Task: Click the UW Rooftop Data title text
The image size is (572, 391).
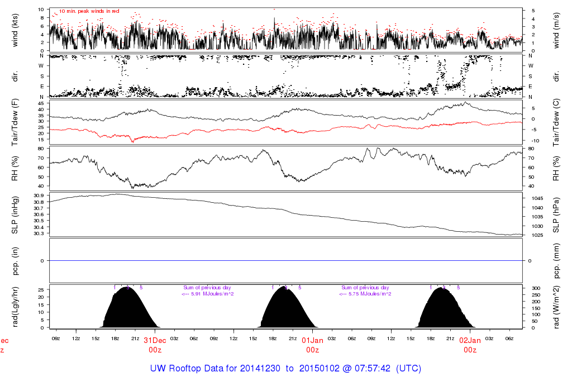Action: (x=285, y=369)
